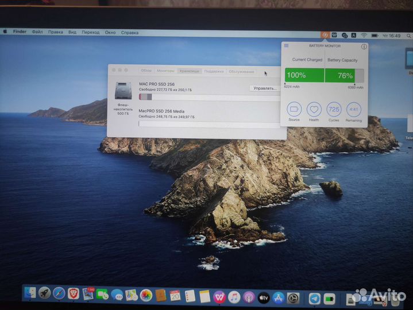Click the input source A icon
This screenshot has width=413, height=310.
click(354, 35)
